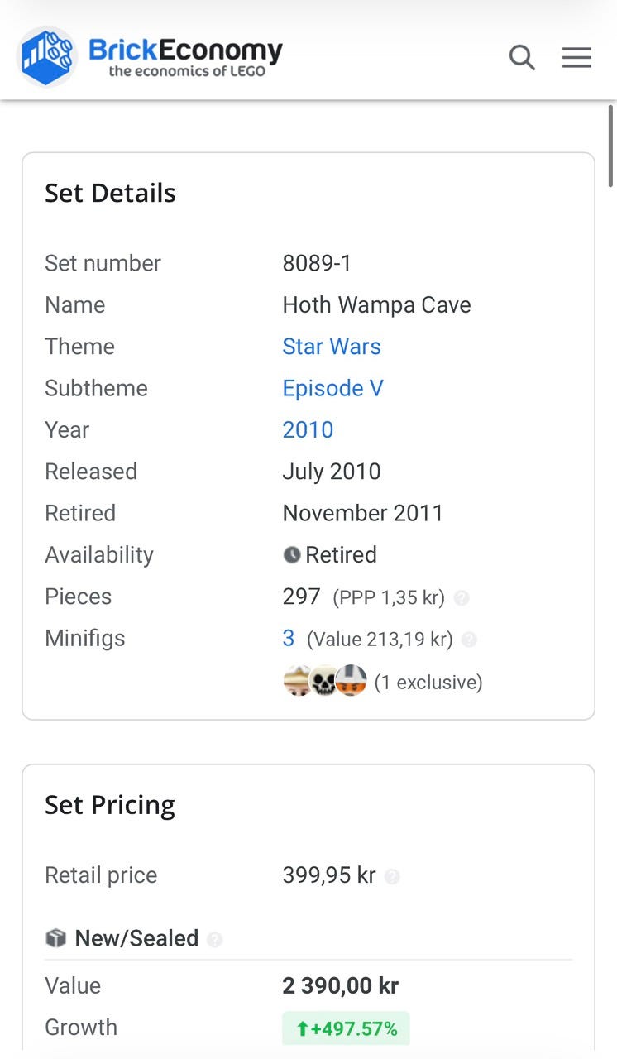This screenshot has height=1059, width=617.
Task: Click help icon beside retail price
Action: pyautogui.click(x=393, y=876)
